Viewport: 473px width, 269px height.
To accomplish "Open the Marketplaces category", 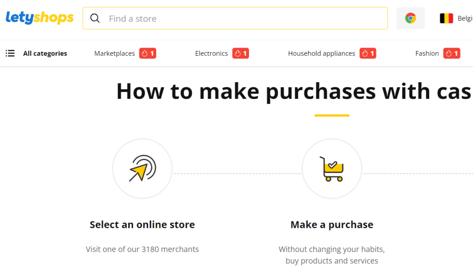I will [115, 54].
